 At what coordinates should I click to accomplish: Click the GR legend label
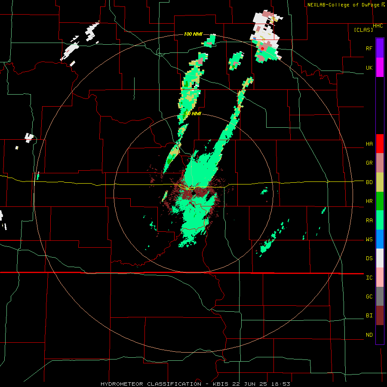click(369, 163)
